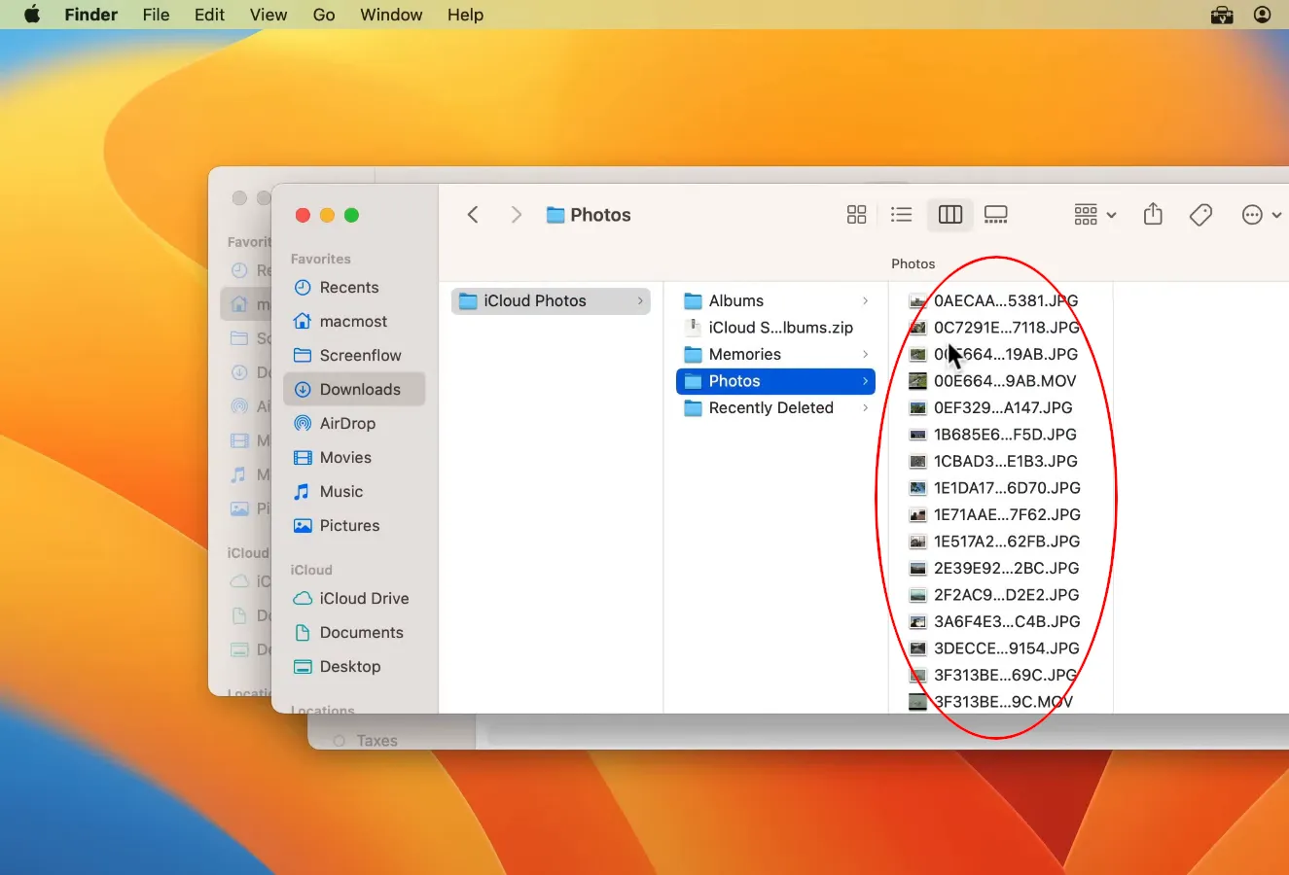Expand the Albums folder chevron
1289x875 pixels.
864,300
